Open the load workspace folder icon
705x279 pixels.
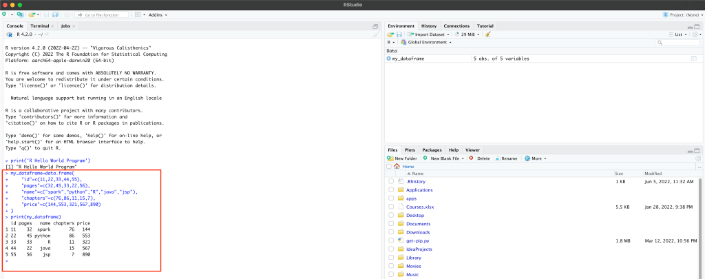tap(390, 34)
